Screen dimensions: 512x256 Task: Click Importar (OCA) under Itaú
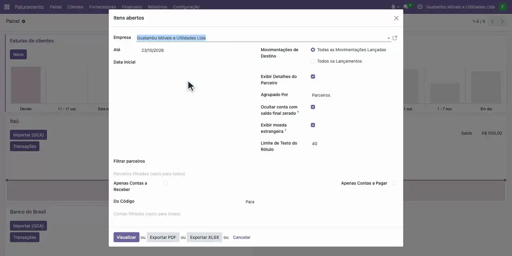(x=28, y=135)
